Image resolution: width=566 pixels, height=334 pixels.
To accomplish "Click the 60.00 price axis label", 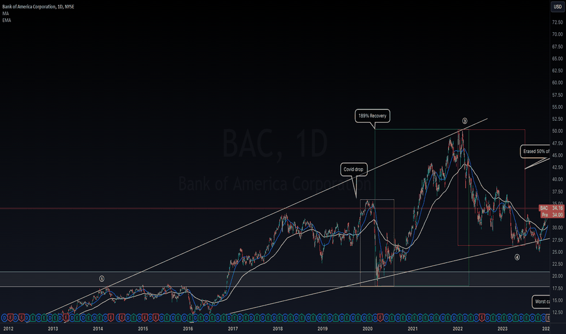I will pyautogui.click(x=557, y=83).
